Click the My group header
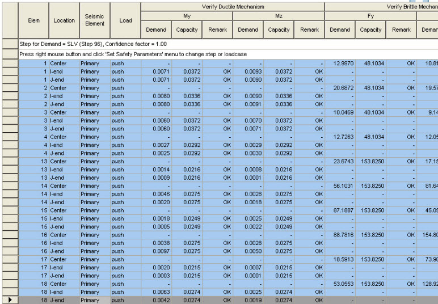 [187, 16]
